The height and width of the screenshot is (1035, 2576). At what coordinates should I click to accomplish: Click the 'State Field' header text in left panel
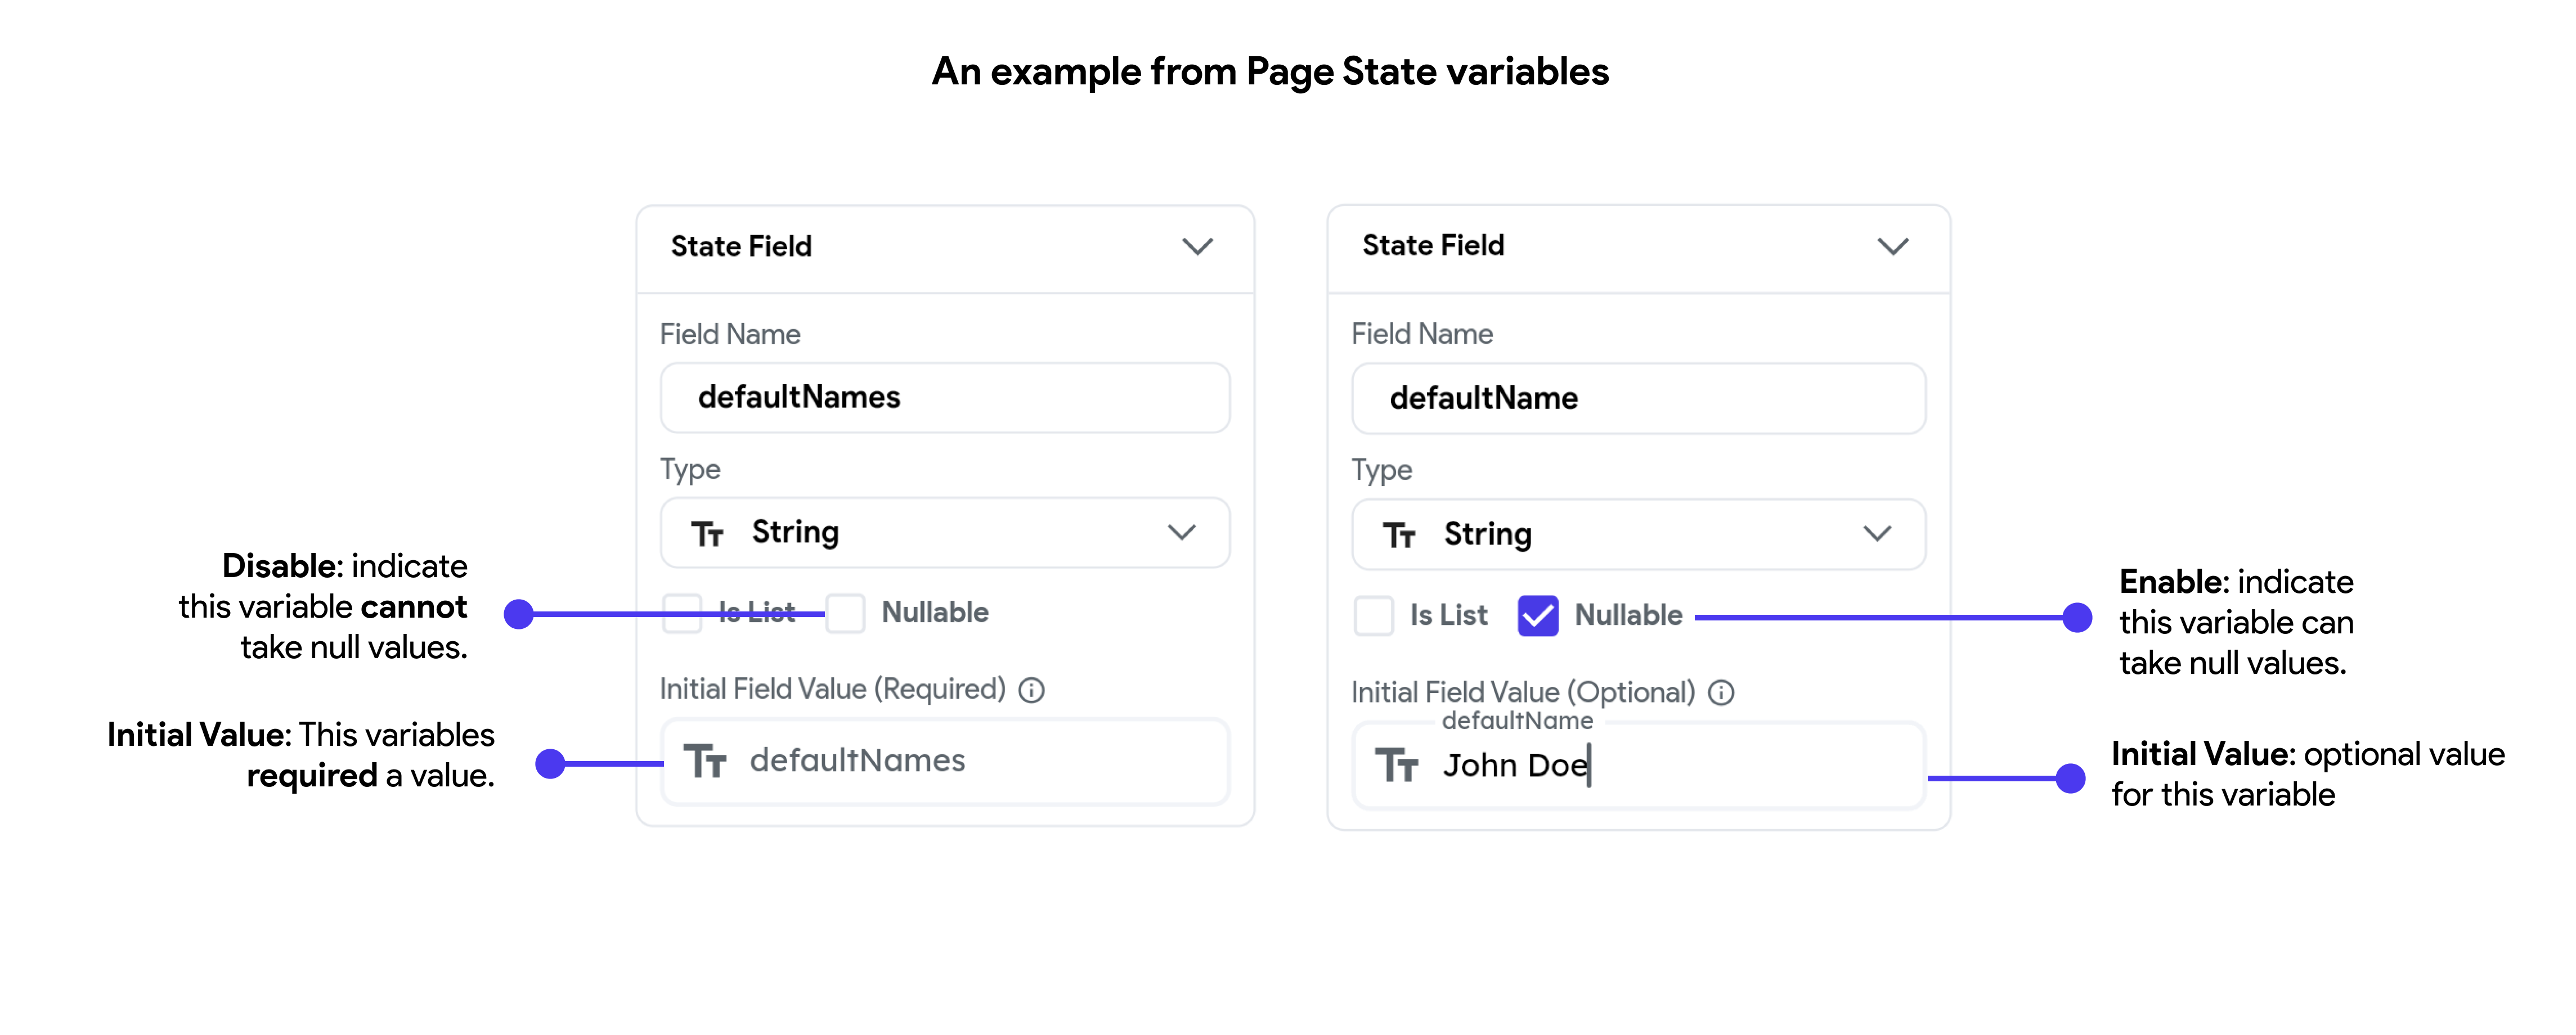click(x=741, y=247)
